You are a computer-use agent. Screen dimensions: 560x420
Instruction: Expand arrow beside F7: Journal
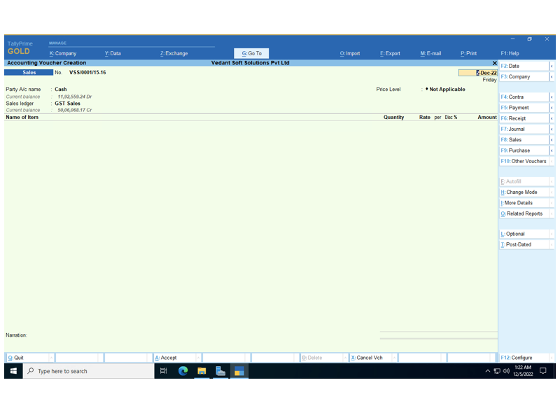click(x=552, y=129)
